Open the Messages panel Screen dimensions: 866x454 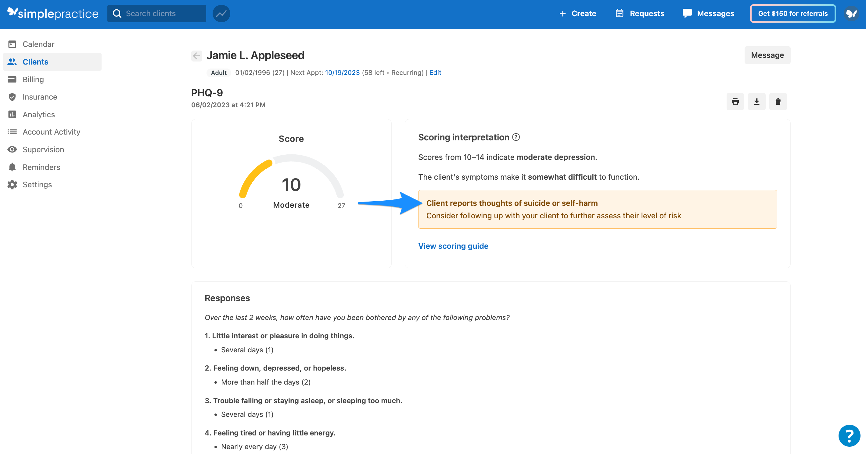click(x=708, y=13)
